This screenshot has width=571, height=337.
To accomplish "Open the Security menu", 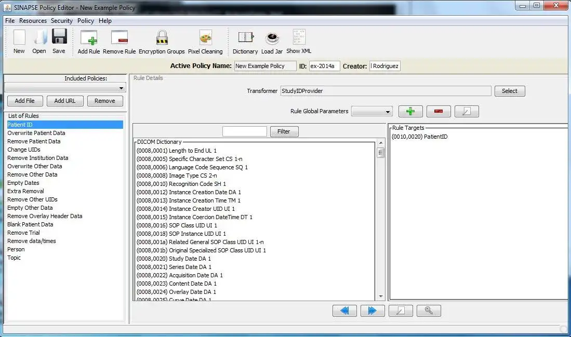I will pyautogui.click(x=61, y=21).
